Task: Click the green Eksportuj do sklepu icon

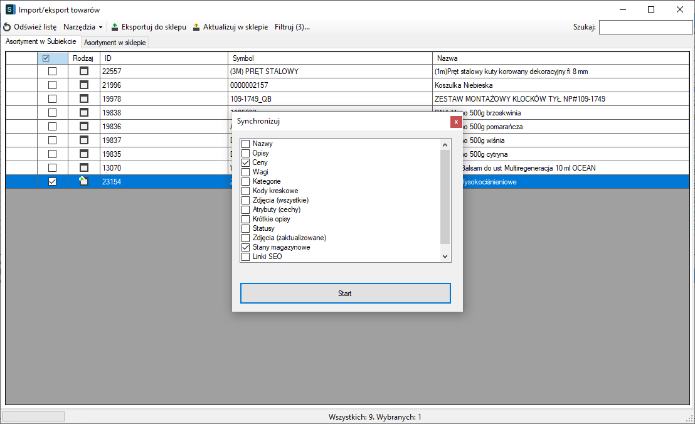Action: [115, 28]
